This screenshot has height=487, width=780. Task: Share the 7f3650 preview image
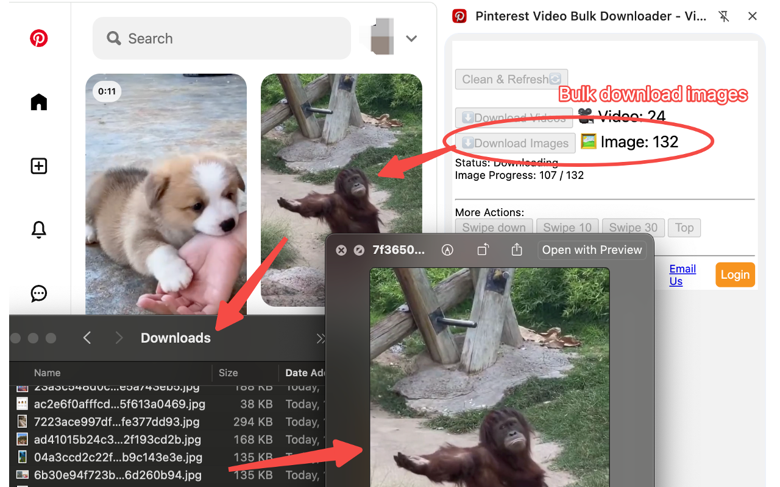coord(517,250)
